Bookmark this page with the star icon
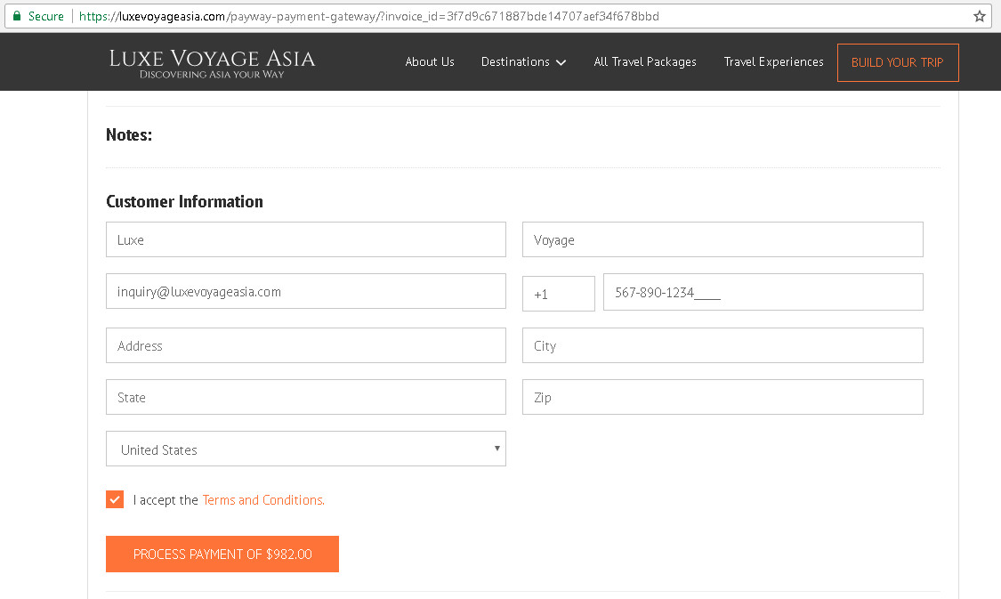 click(x=980, y=16)
